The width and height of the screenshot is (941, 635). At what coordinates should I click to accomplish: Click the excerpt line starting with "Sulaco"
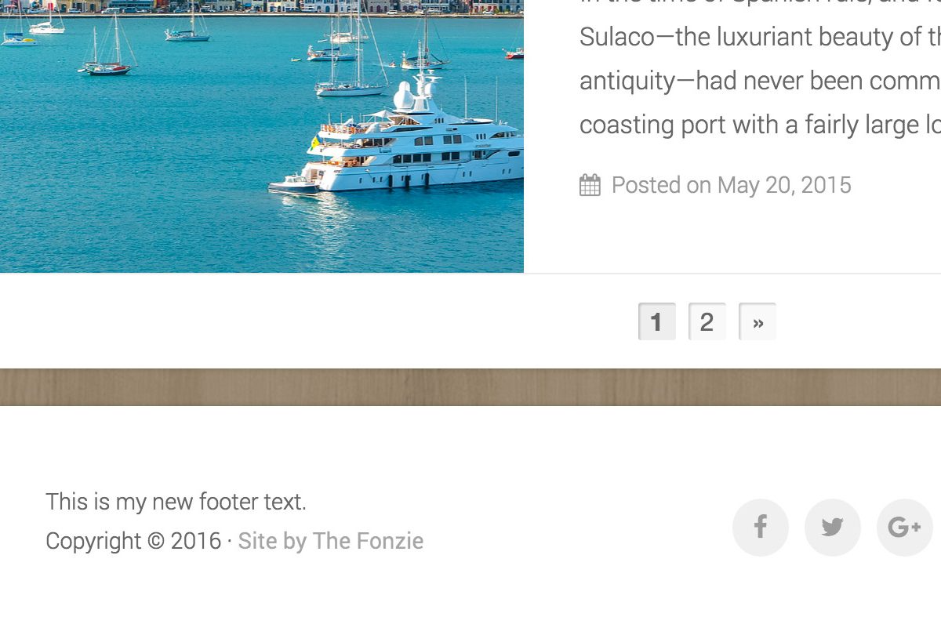pos(760,37)
